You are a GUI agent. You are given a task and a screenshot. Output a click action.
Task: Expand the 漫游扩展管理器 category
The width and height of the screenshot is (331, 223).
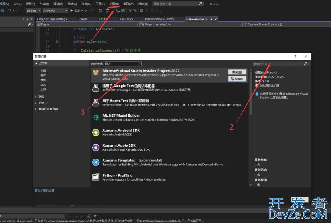[x=36, y=109]
